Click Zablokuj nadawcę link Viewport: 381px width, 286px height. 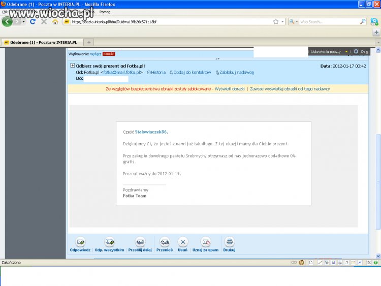(x=235, y=73)
